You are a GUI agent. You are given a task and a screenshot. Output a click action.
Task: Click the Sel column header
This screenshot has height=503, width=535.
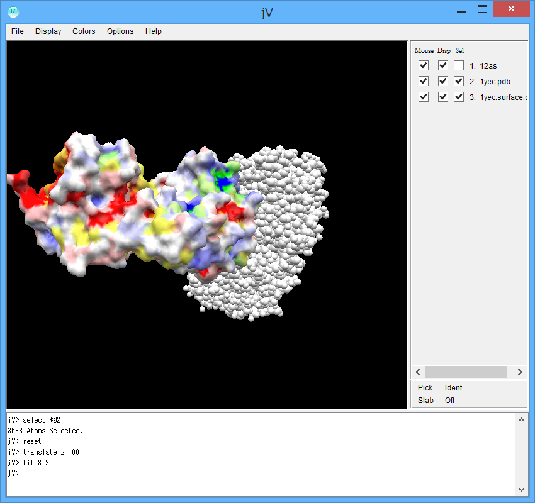pyautogui.click(x=459, y=50)
